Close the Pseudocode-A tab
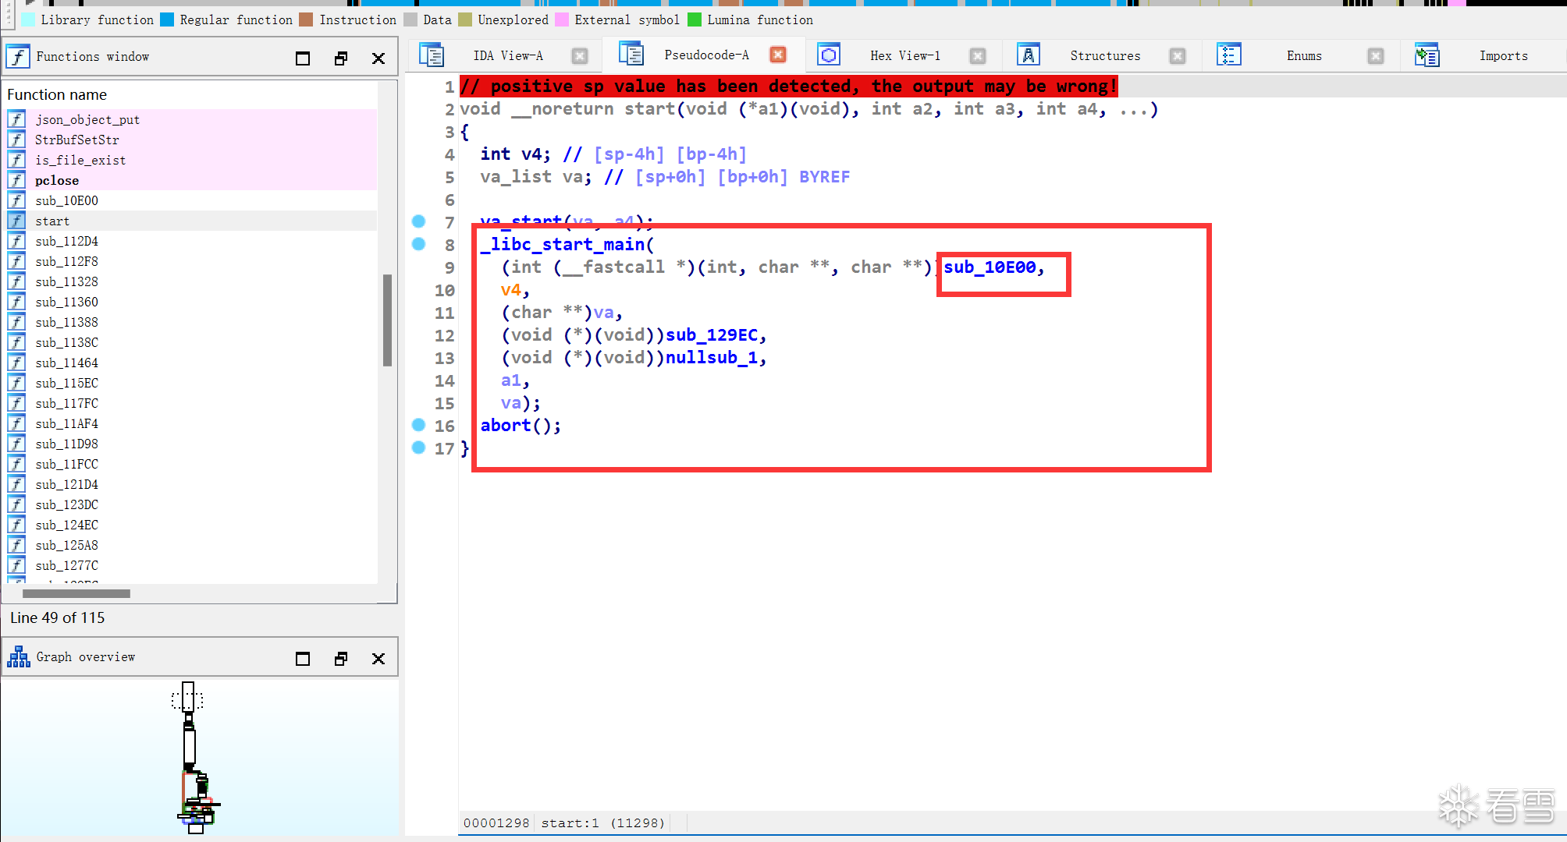The height and width of the screenshot is (842, 1567). click(x=778, y=55)
